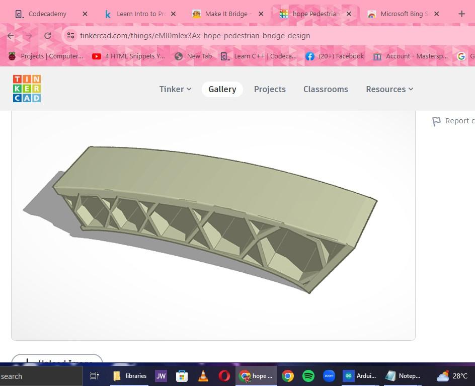Switch to Make It Bridge tab

click(x=222, y=14)
